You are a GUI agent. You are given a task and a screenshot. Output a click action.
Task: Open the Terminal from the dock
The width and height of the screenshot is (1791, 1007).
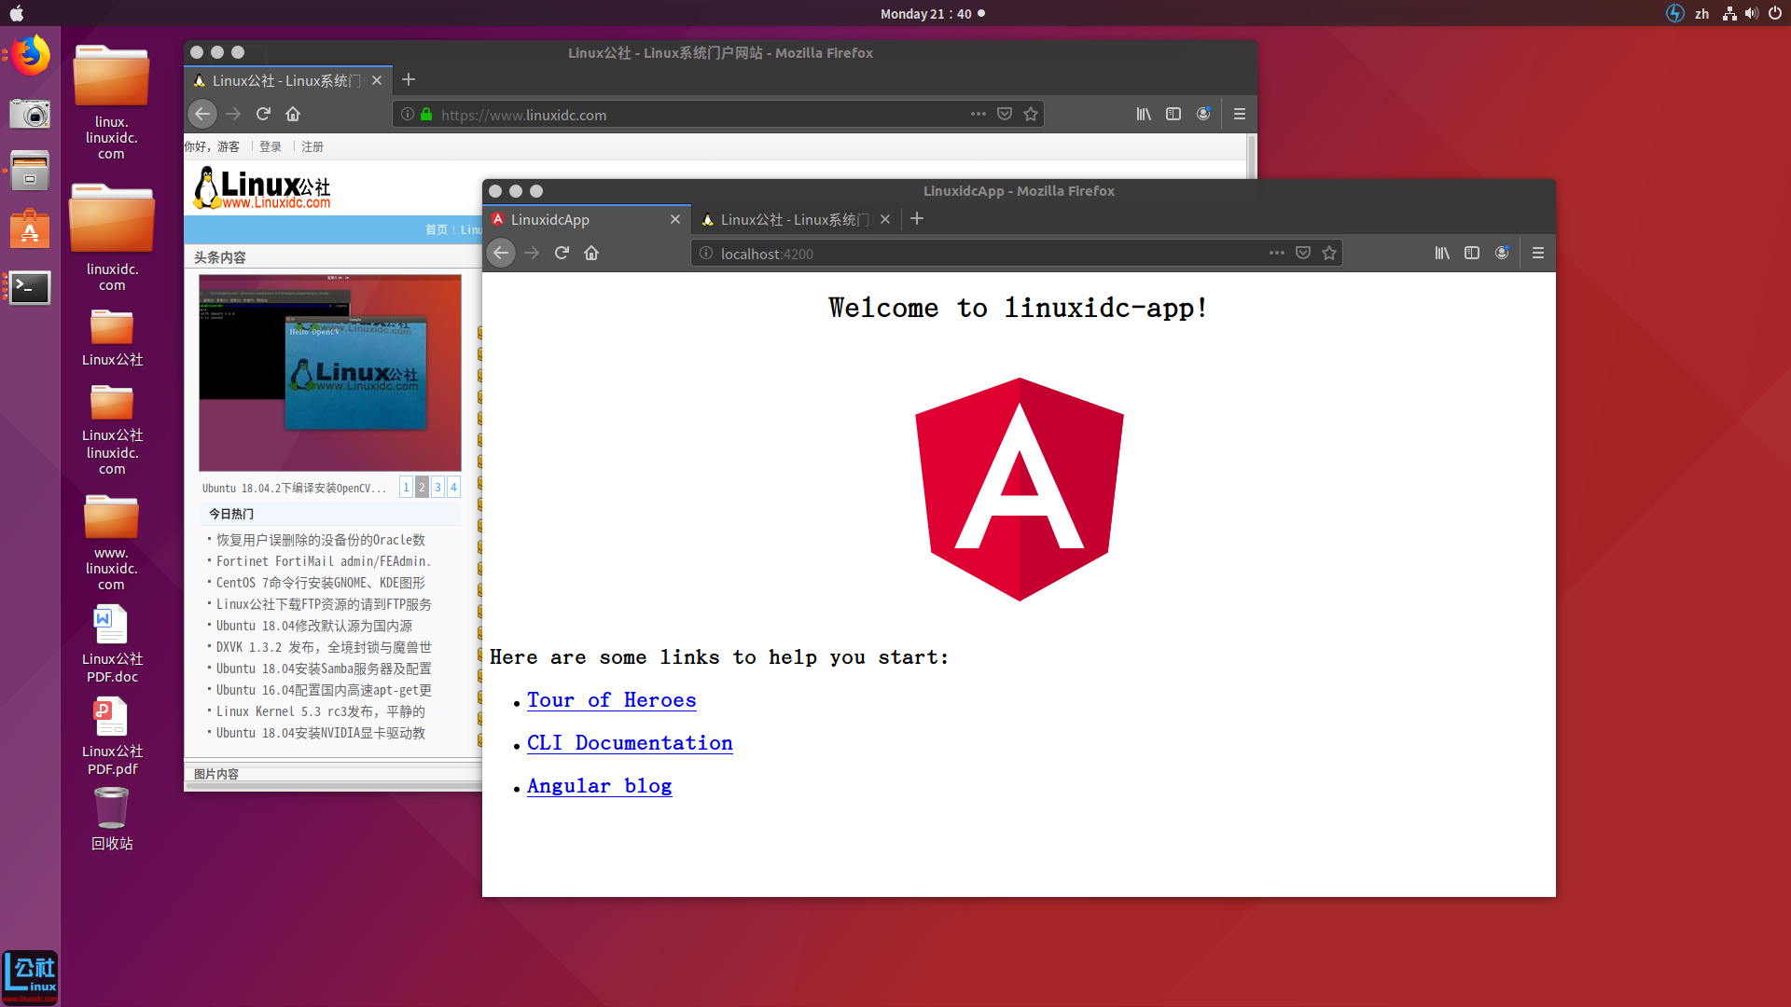[30, 287]
